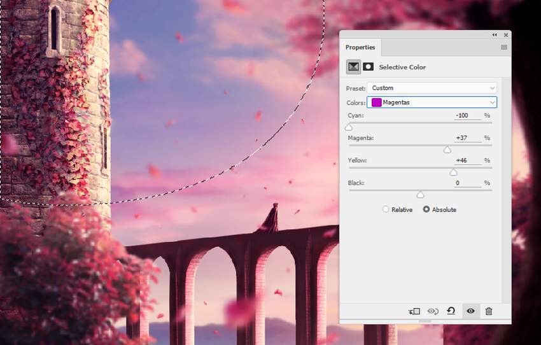Click the Yellow slider handle

[x=453, y=172]
